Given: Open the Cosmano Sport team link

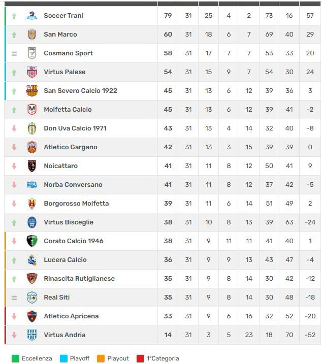Looking at the screenshot, I should pyautogui.click(x=68, y=53).
